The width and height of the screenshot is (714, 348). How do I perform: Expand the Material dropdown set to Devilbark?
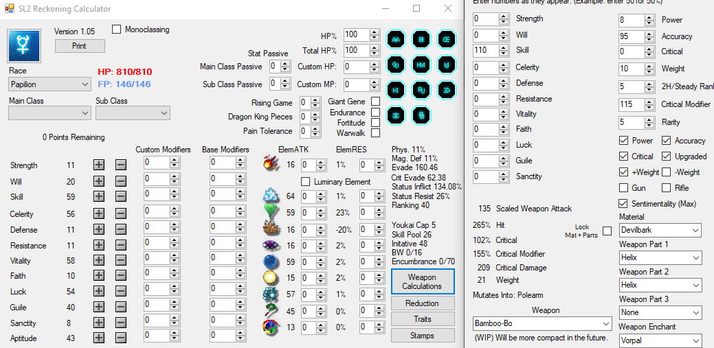coord(659,230)
